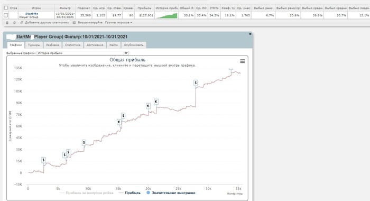Screen dimensions: 370x201
Task: Sort by the 'Фильтр' column header
Action: pyautogui.click(x=65, y=8)
